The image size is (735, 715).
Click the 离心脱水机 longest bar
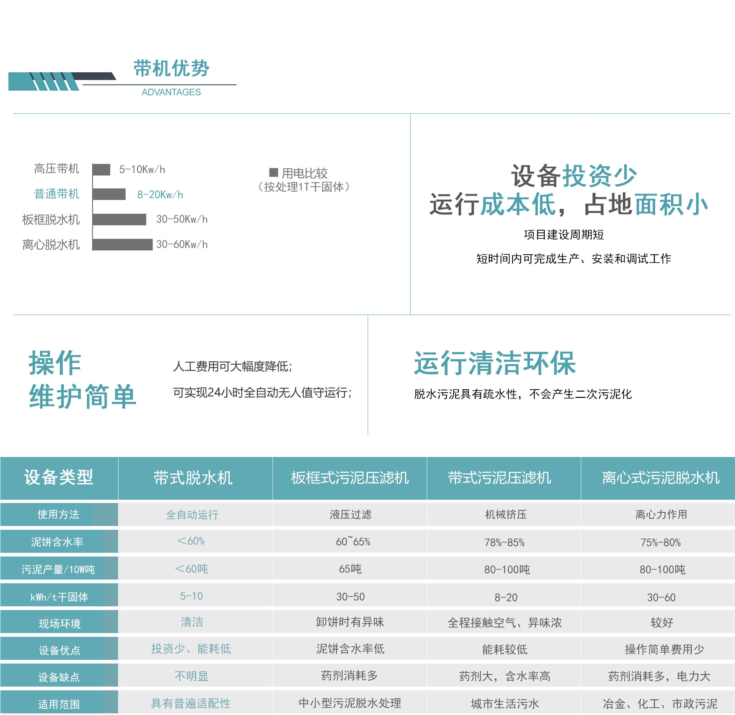pos(122,244)
